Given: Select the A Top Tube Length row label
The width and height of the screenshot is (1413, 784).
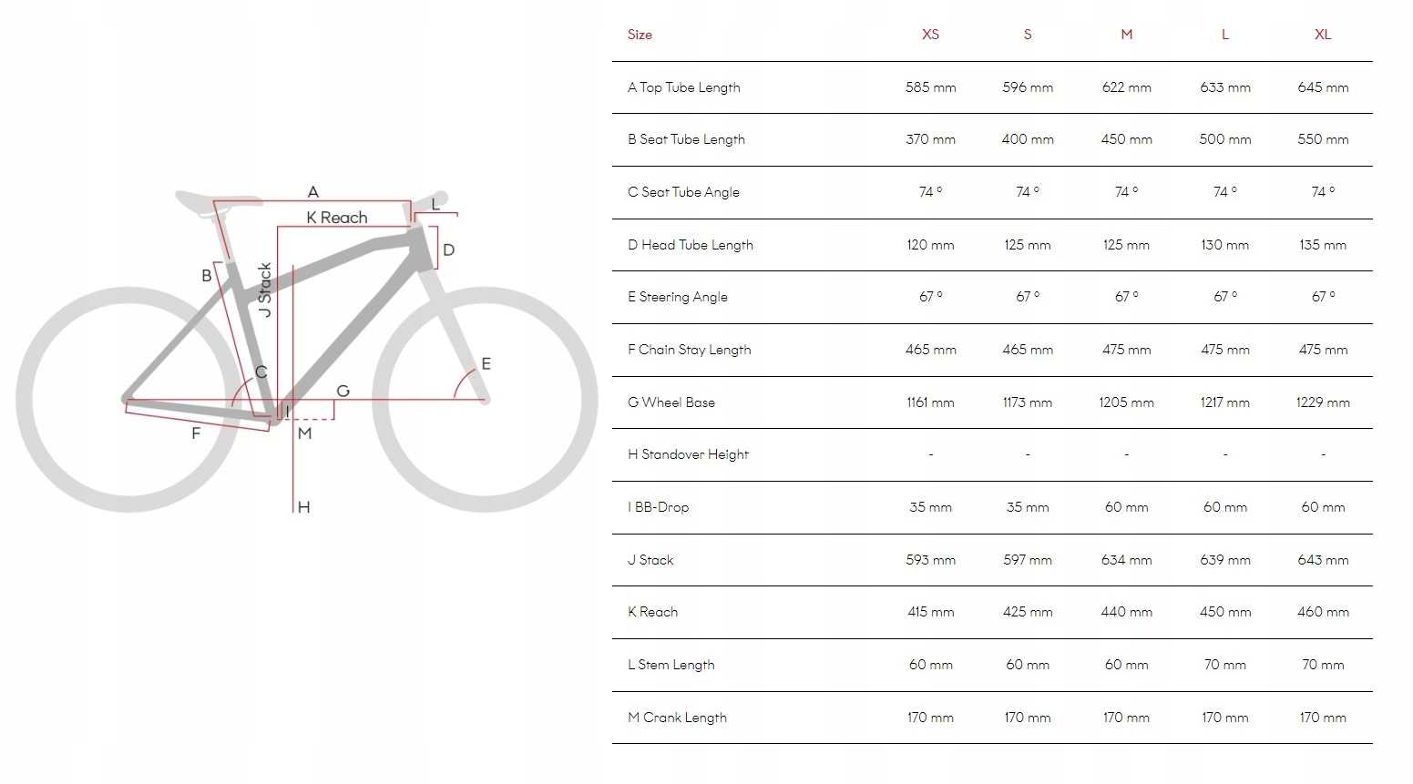Looking at the screenshot, I should 683,87.
